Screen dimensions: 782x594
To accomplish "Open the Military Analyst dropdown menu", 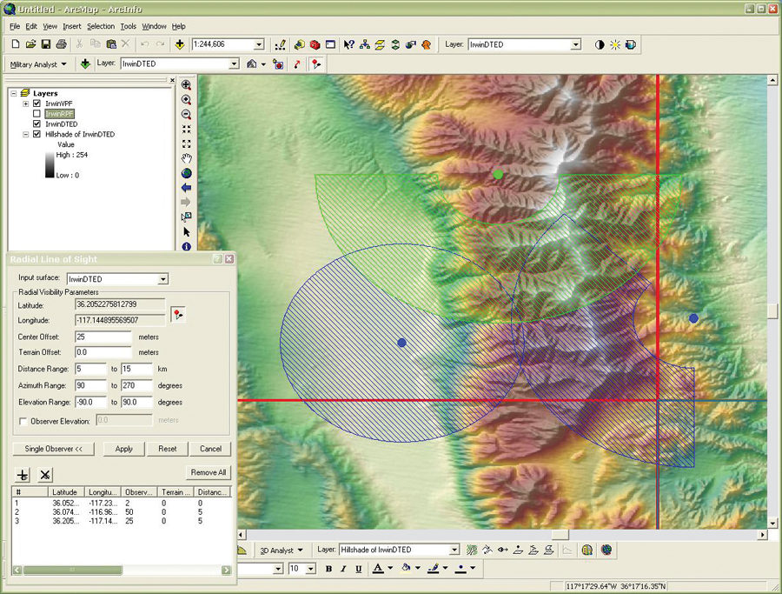I will [x=38, y=64].
